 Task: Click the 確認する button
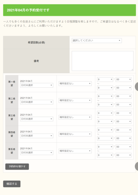(12, 184)
